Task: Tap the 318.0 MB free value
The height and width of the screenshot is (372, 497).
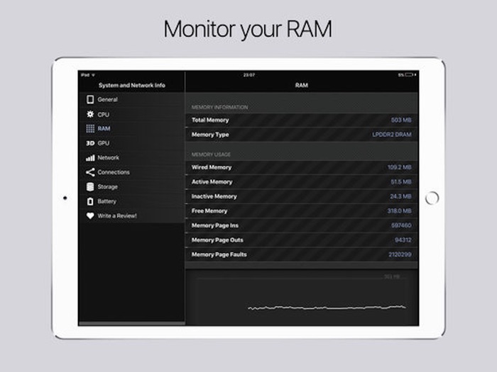Action: pyautogui.click(x=399, y=211)
